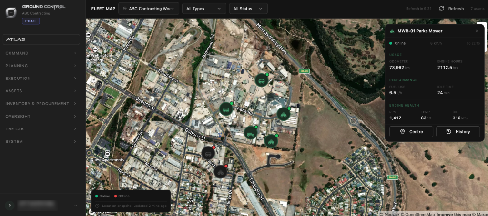Open The Lab menu item
The height and width of the screenshot is (216, 488).
[x=41, y=129]
